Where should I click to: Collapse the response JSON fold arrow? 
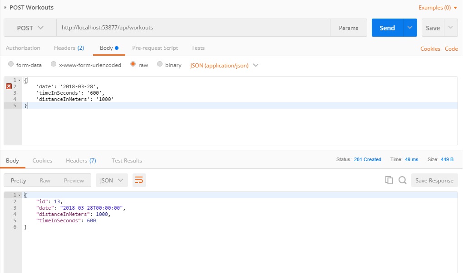[x=19, y=195]
